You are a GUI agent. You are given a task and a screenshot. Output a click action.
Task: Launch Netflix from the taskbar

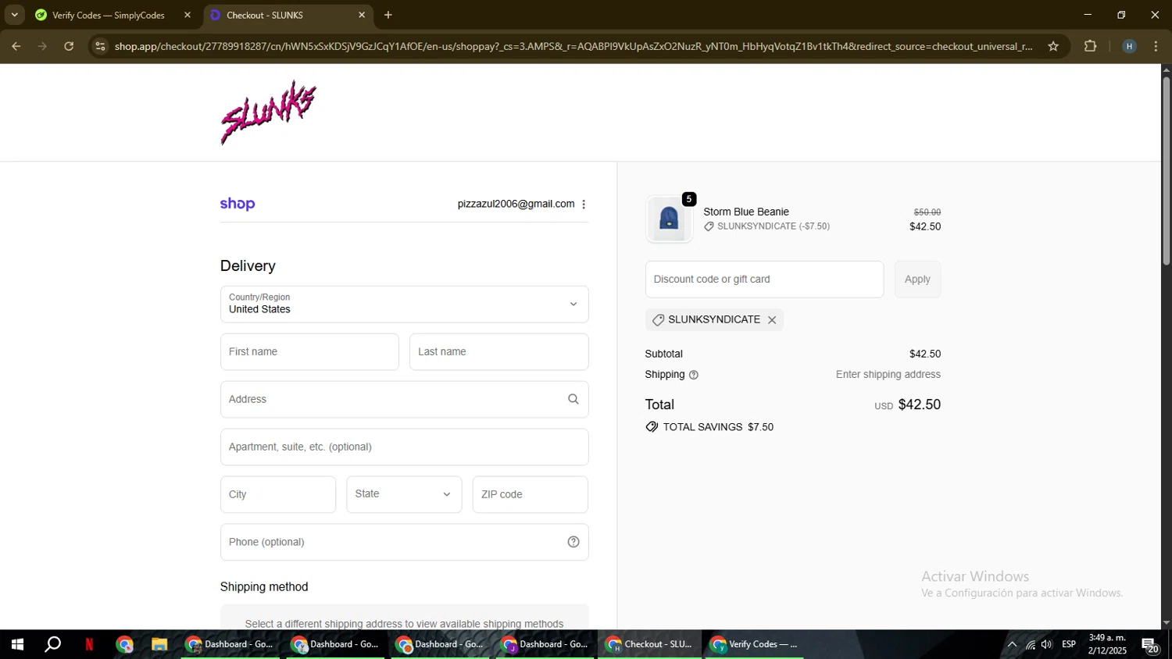click(89, 644)
